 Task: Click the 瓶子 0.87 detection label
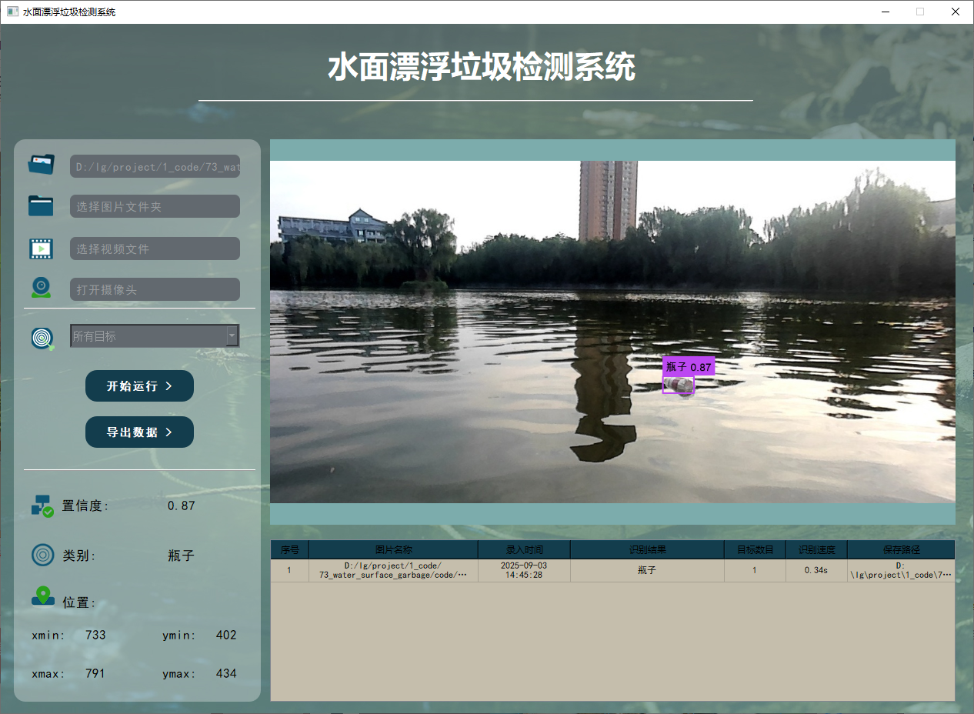pyautogui.click(x=689, y=367)
